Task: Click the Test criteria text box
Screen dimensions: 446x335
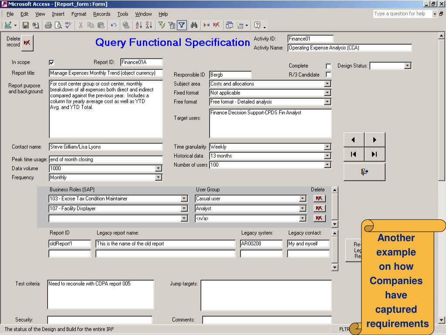Action: [101, 295]
